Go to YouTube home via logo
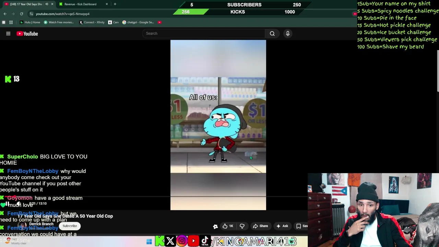The height and width of the screenshot is (247, 439). pos(27,34)
